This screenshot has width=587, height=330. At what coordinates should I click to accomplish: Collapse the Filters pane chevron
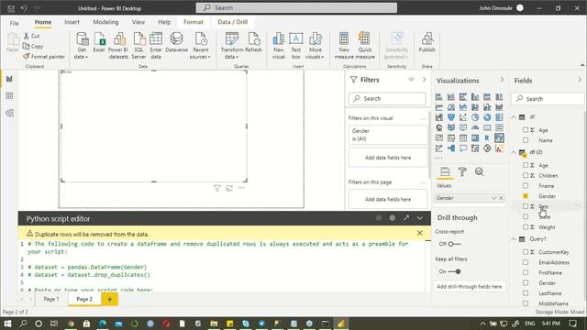coord(424,80)
